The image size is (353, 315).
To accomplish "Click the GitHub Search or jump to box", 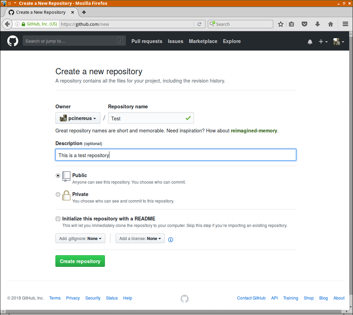I will coord(74,41).
